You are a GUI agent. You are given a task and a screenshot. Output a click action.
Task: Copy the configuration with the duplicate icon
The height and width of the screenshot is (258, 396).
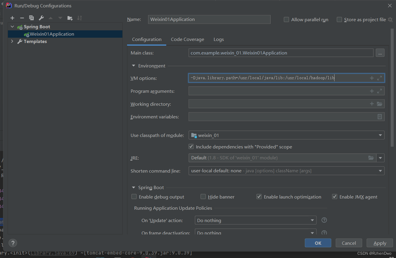click(31, 18)
